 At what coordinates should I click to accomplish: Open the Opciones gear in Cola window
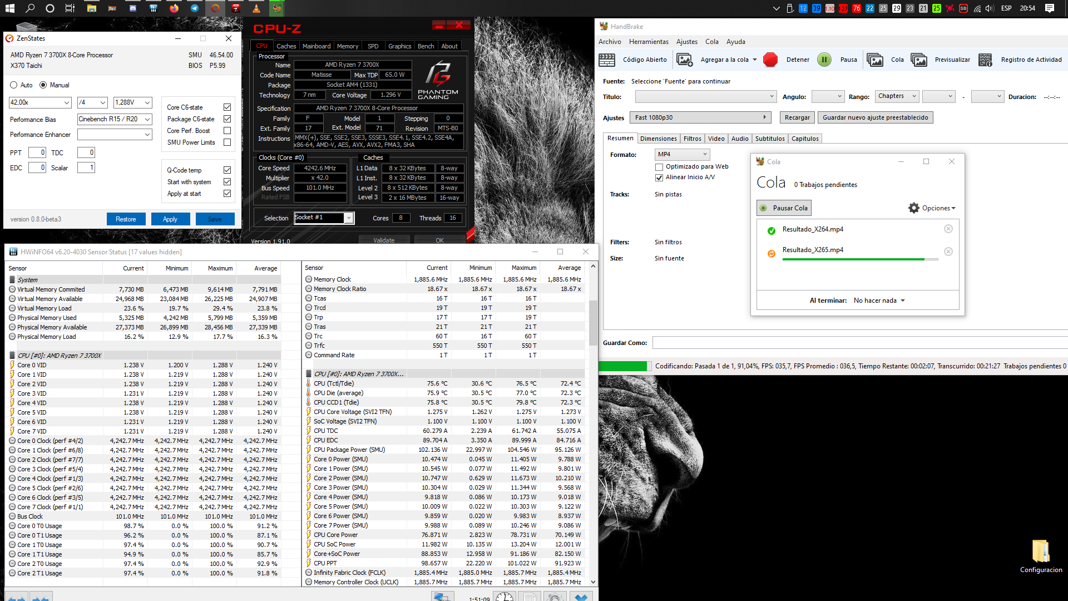point(914,208)
